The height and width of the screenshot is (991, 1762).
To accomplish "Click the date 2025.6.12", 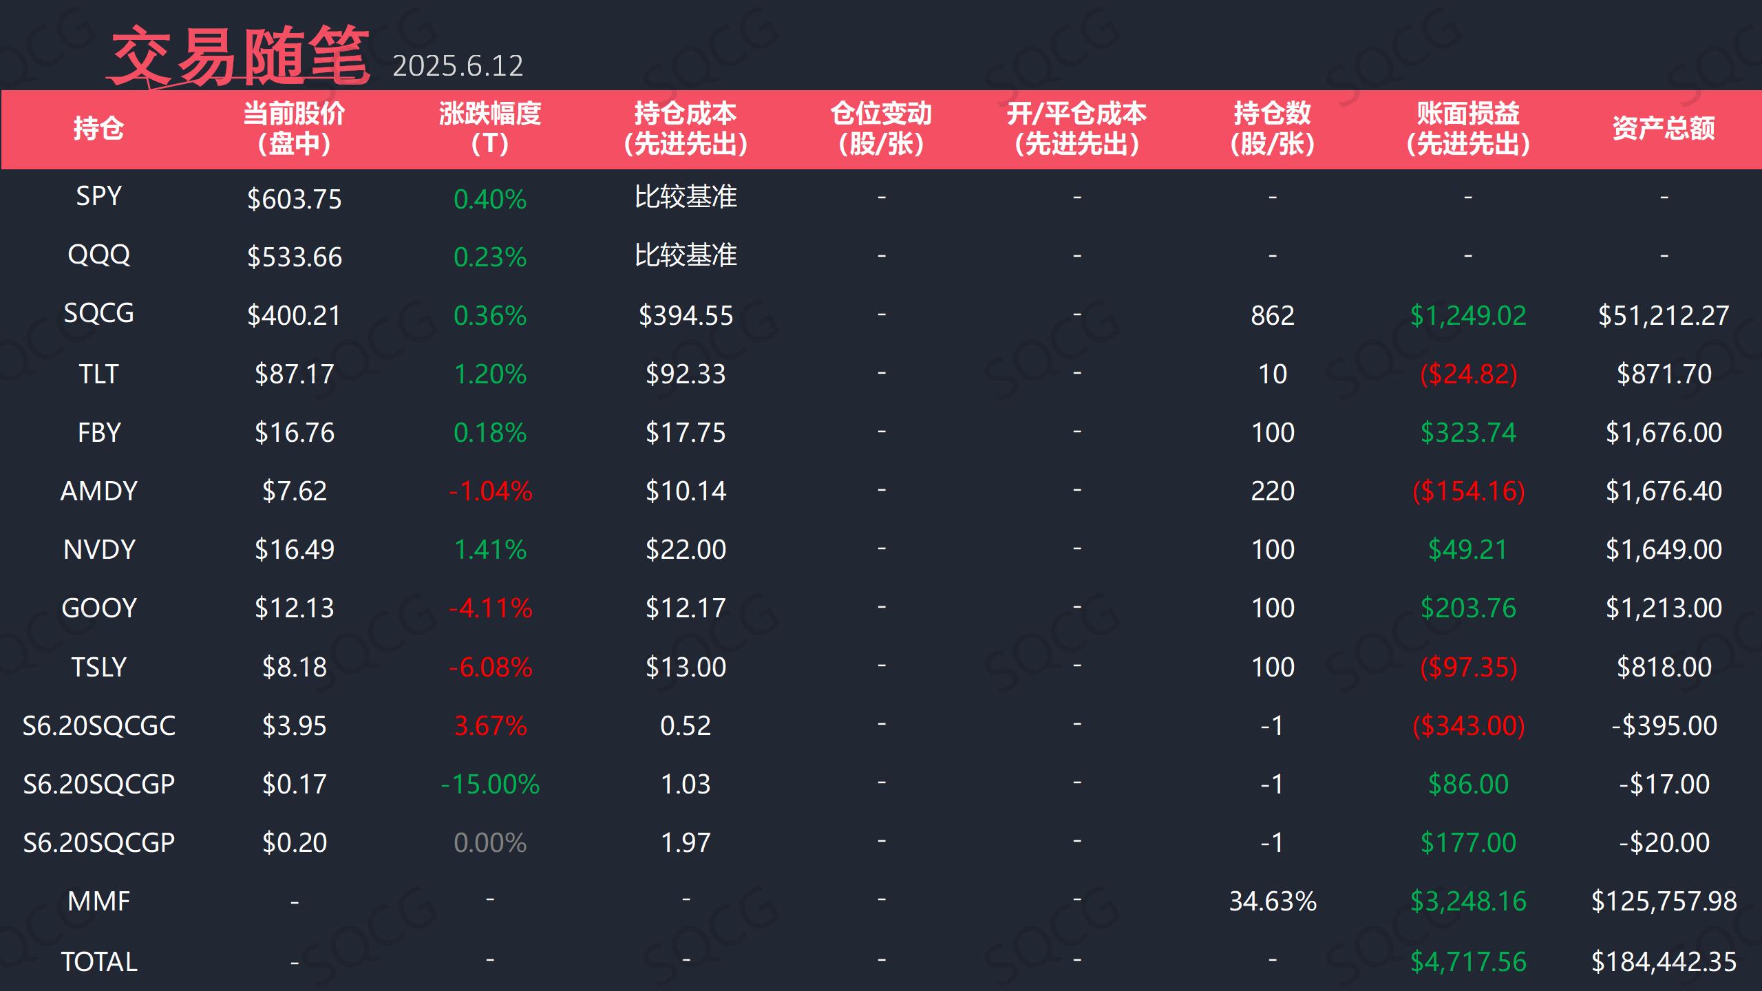I will [458, 67].
